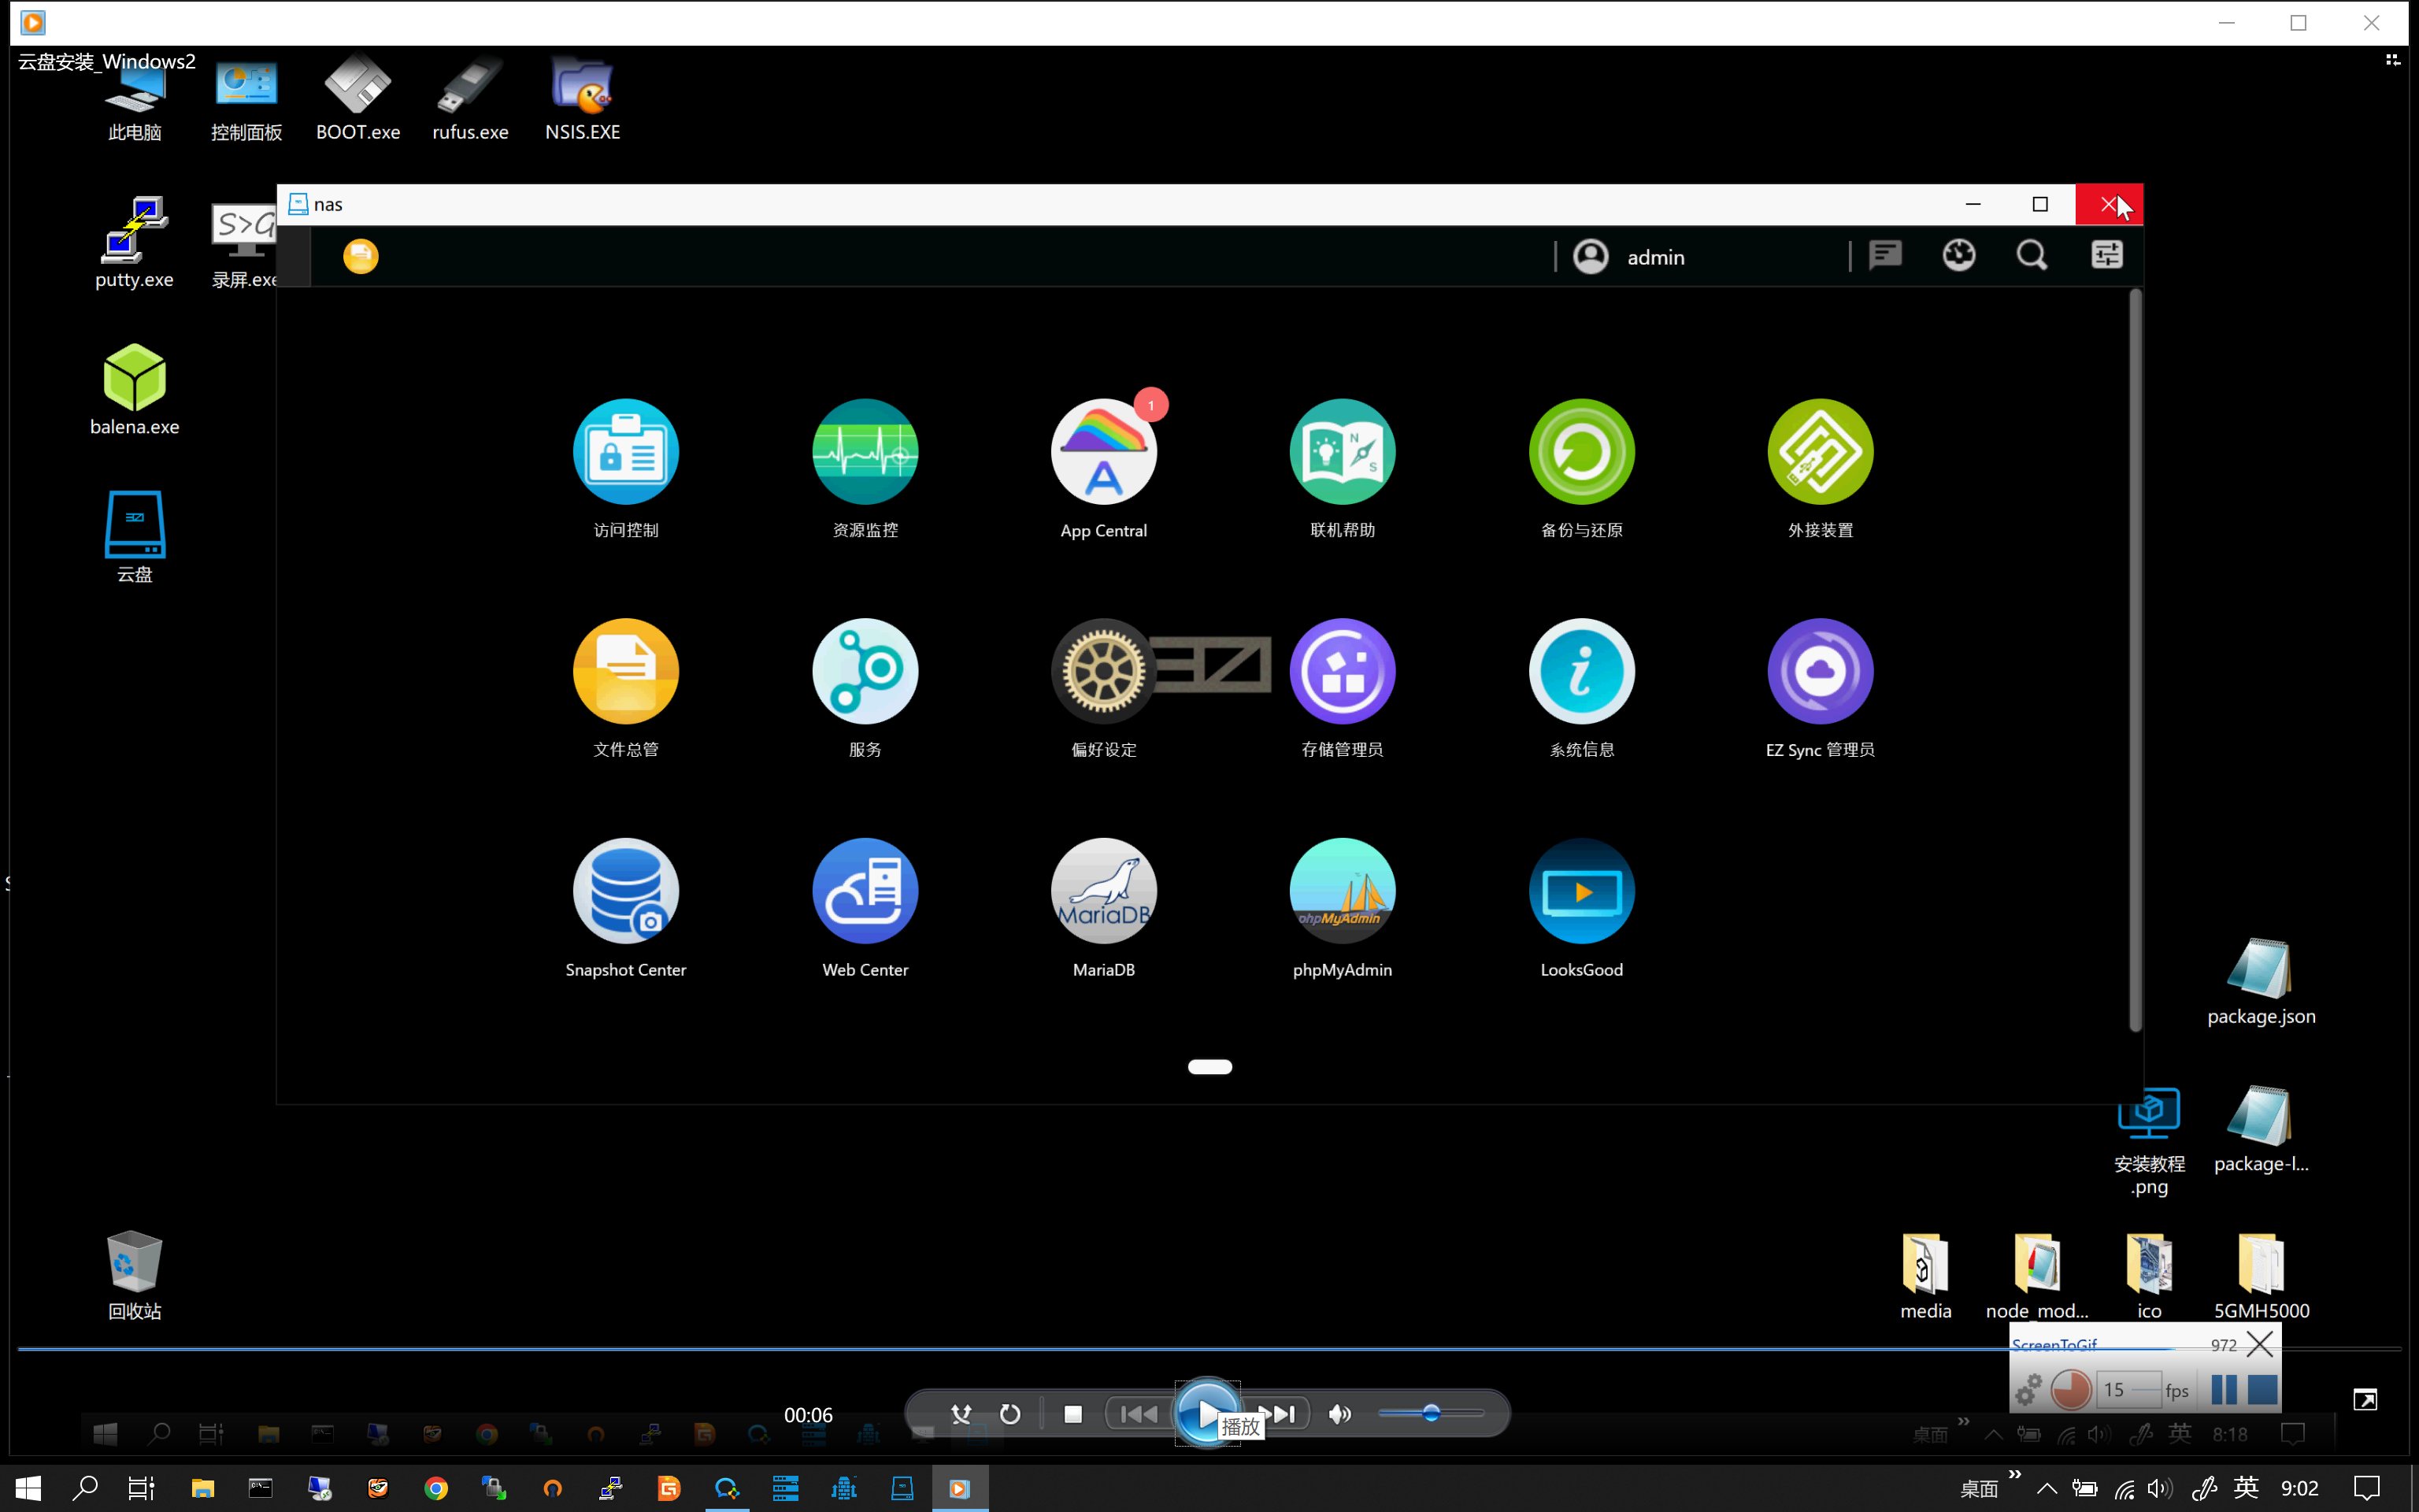2419x1512 pixels.
Task: Click the NAS search magnifier
Action: [x=2031, y=256]
